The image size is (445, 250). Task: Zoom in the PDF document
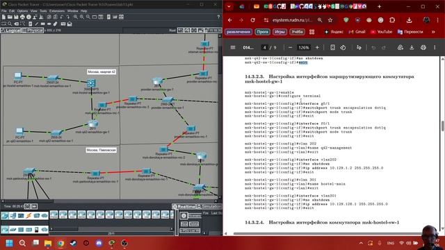317,48
